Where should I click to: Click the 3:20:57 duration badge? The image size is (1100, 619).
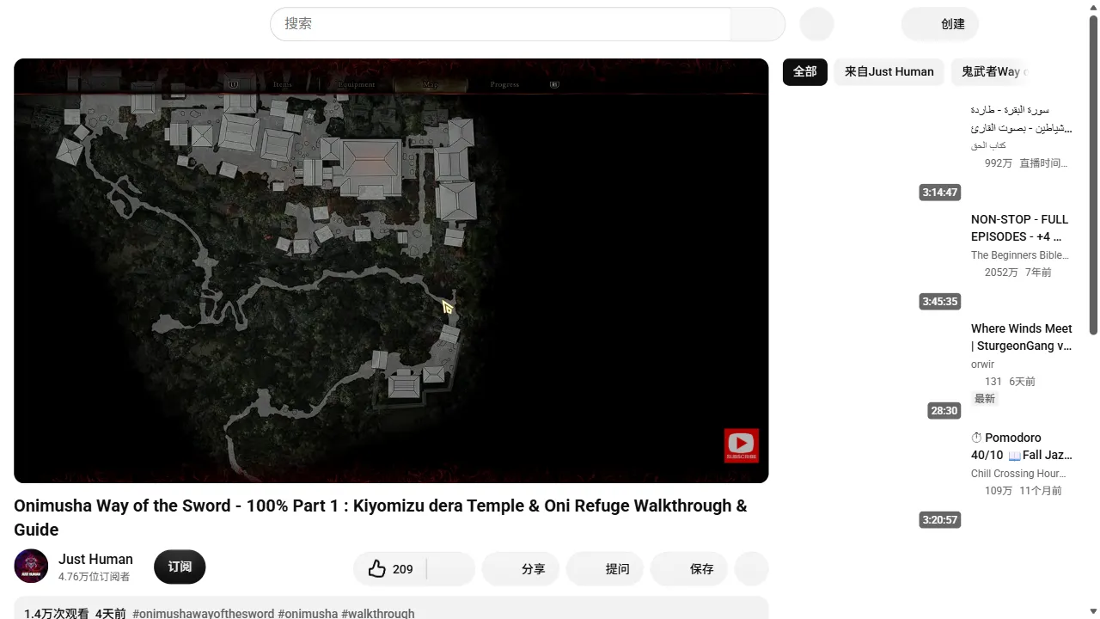pos(940,520)
